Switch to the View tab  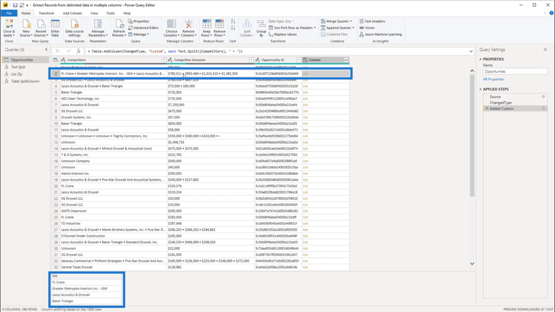94,13
